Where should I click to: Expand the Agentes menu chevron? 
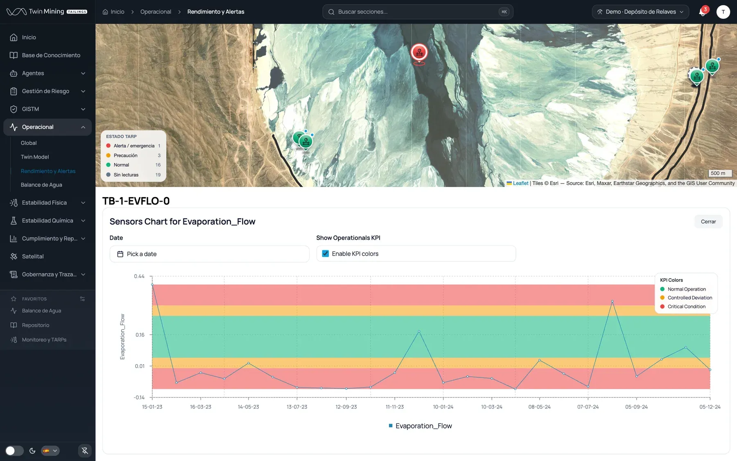coord(83,73)
